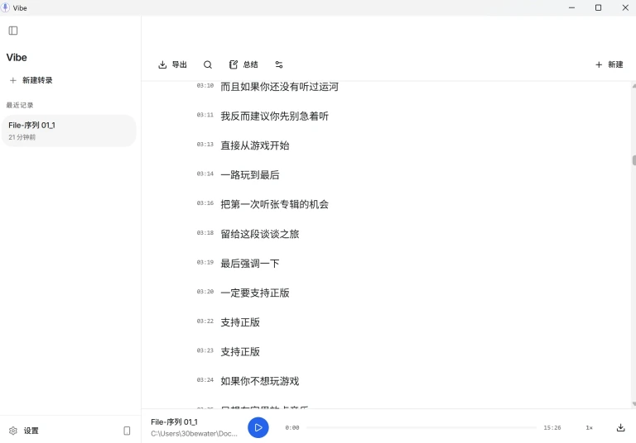Click the 03:14 timestamp
Viewport: 636px width, 443px height.
[x=205, y=174]
